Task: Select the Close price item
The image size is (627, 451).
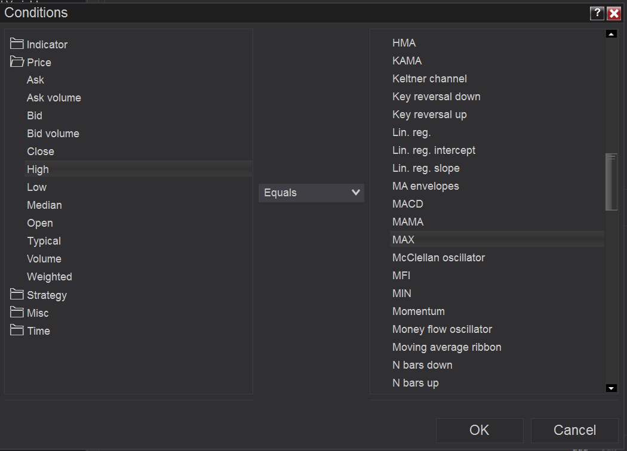Action: coord(41,152)
